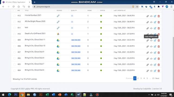Copy embed code for Bring It On, Ghost Dub 9

coord(151,53)
